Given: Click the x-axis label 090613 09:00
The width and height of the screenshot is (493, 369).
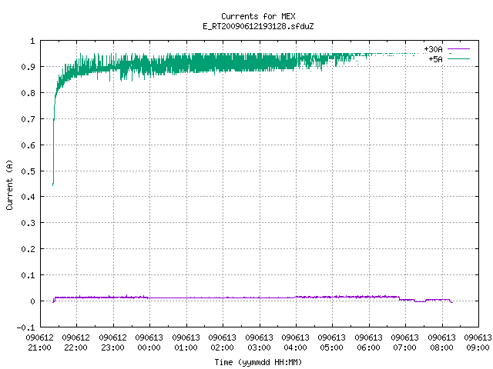Looking at the screenshot, I should (478, 342).
